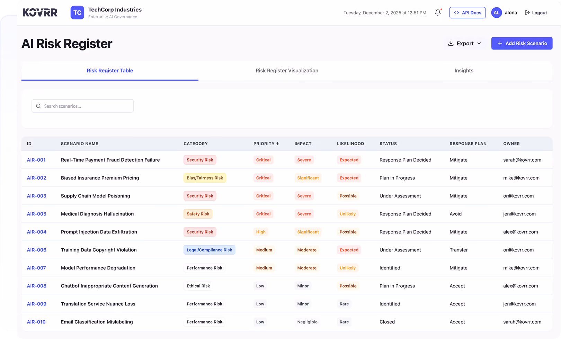Image resolution: width=561 pixels, height=339 pixels.
Task: Click Translation Service Nuance Loss scenario
Action: tap(98, 304)
